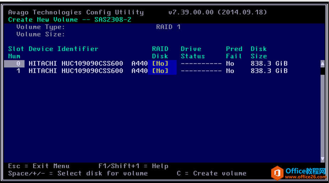This screenshot has width=329, height=183.
Task: Click Pred Fail No value for slot 1
Action: pos(230,71)
